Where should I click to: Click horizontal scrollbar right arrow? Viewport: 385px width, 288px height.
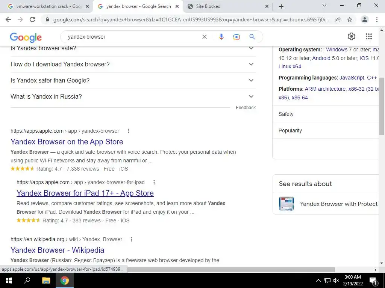pyautogui.click(x=376, y=270)
